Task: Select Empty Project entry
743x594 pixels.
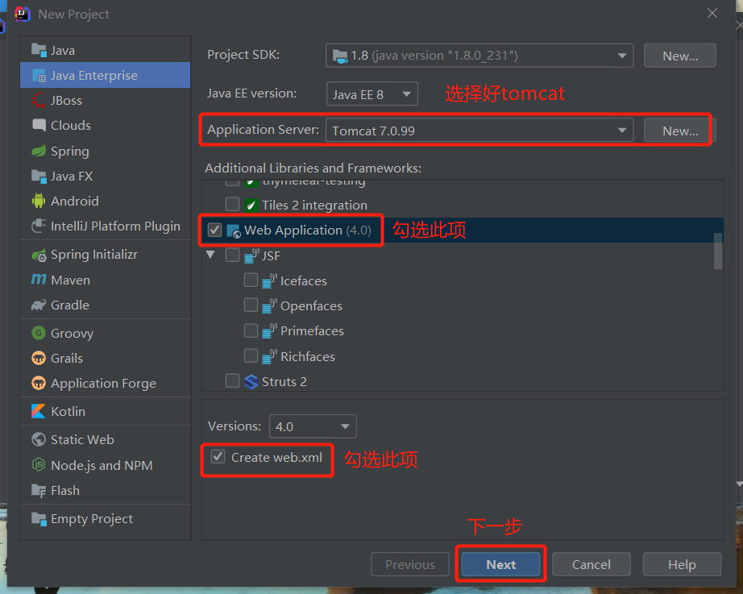Action: tap(106, 518)
